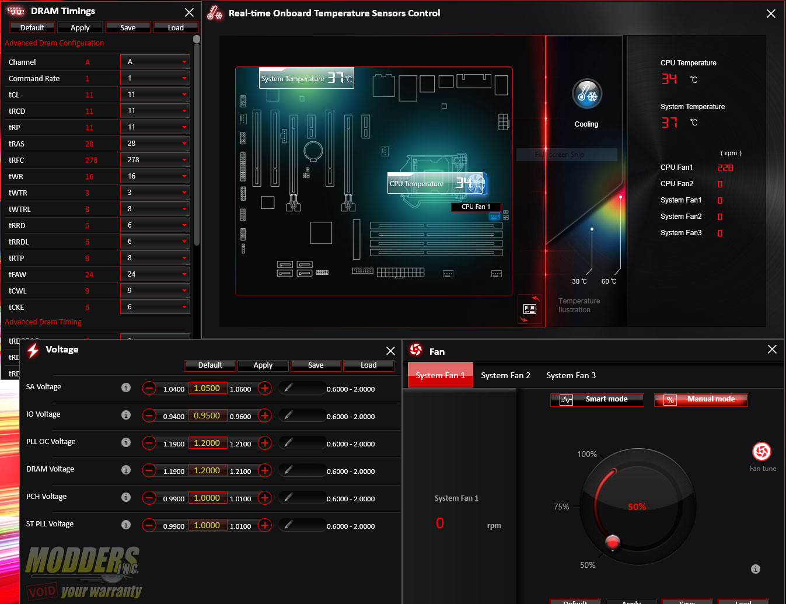The height and width of the screenshot is (604, 786).
Task: Increase SA Voltage with plus button
Action: pyautogui.click(x=265, y=388)
